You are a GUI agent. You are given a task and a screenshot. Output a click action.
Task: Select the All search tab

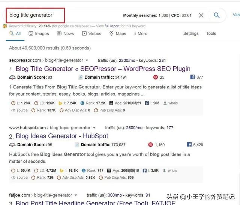15,33
